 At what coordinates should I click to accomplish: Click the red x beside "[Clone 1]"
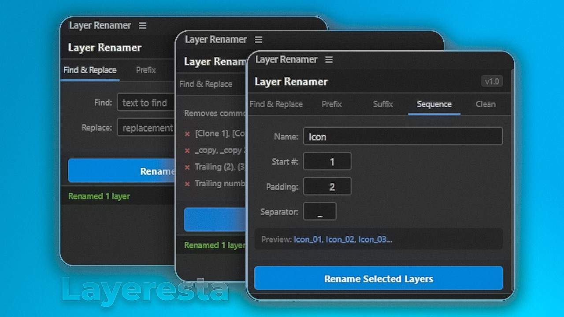(x=187, y=134)
